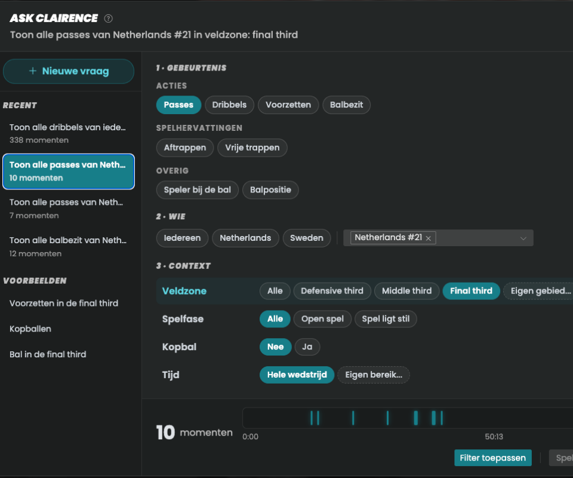
Task: Open the Eigen bereik custom time range
Action: coord(374,375)
